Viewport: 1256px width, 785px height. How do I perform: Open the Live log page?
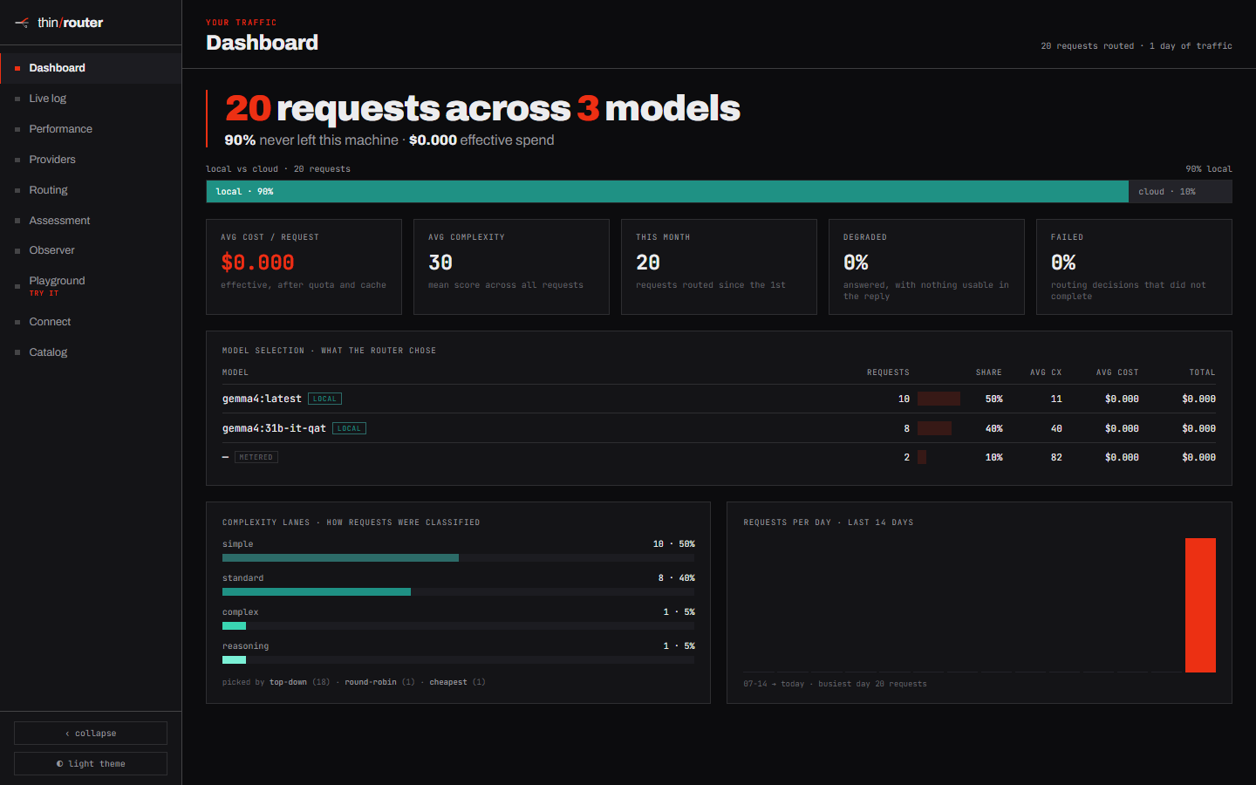(x=91, y=99)
